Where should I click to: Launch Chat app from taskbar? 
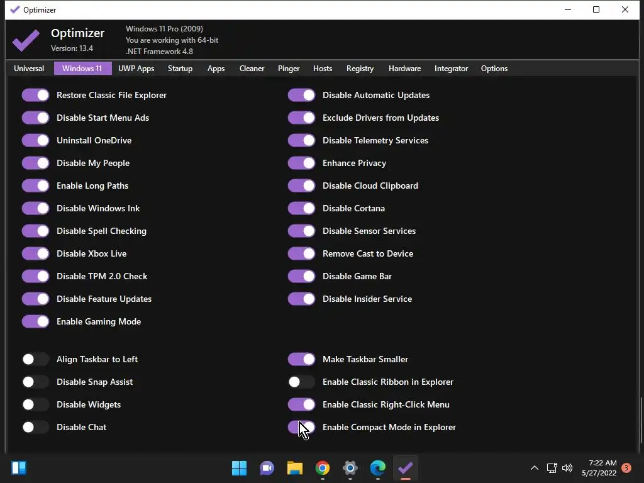tap(267, 468)
